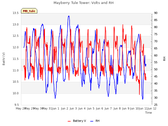The image size is (168, 126).
Task: Click the 90 right axis value
Action: tap(156, 13)
